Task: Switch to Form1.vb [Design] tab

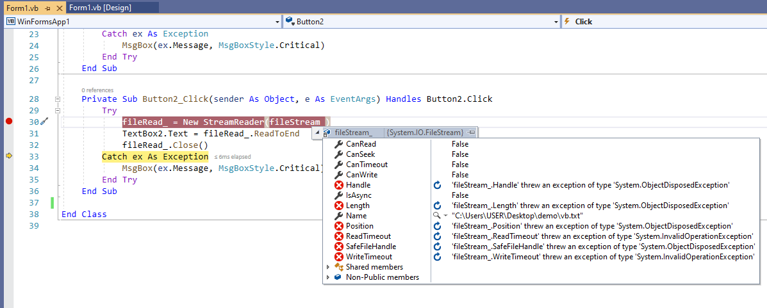Action: point(100,8)
